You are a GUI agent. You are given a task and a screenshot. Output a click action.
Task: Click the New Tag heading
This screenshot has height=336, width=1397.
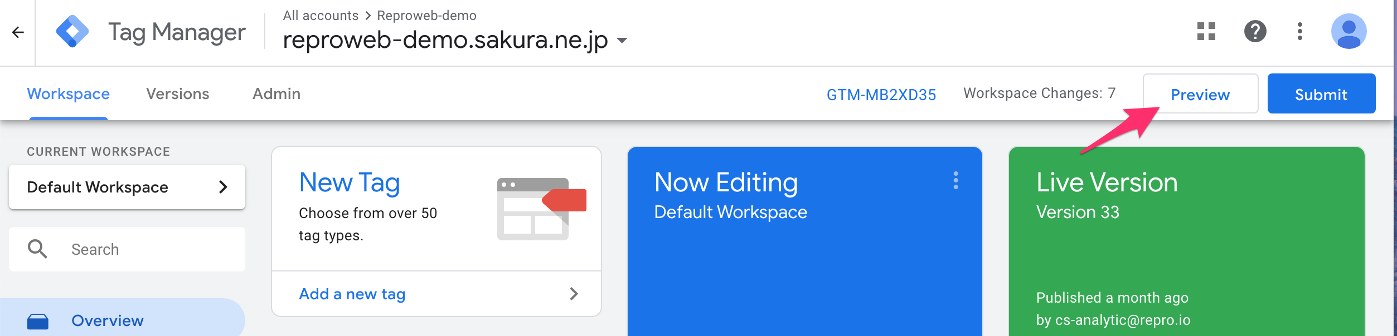click(350, 182)
